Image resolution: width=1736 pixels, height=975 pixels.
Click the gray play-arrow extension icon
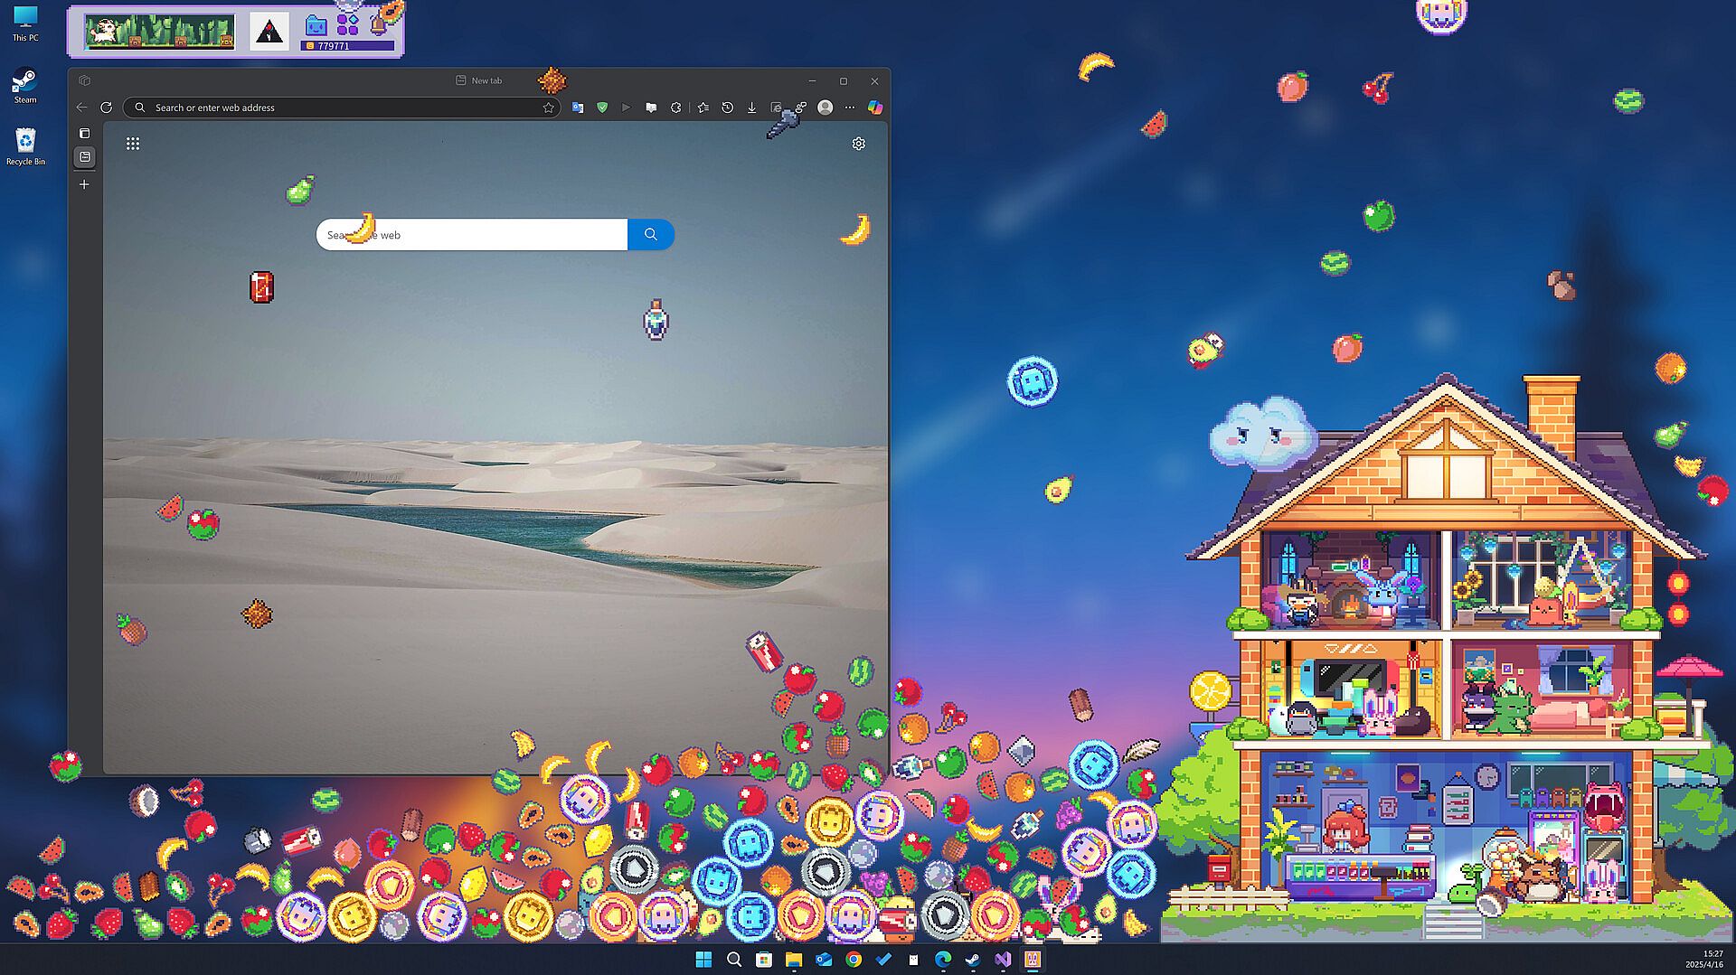627,108
